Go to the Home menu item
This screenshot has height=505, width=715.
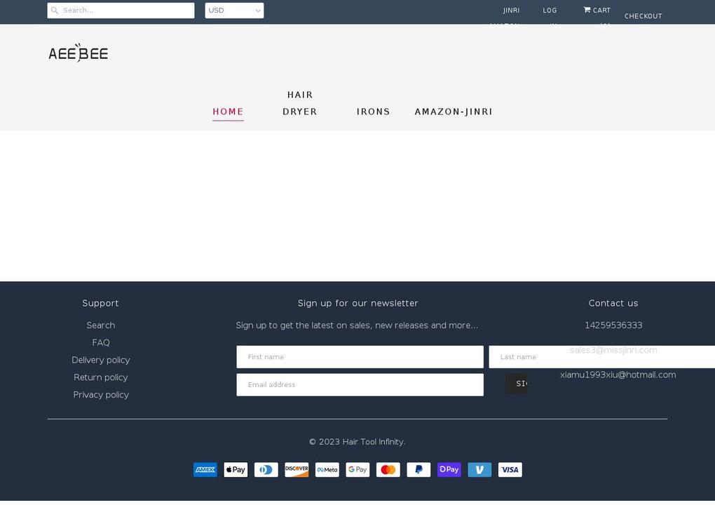tap(228, 112)
